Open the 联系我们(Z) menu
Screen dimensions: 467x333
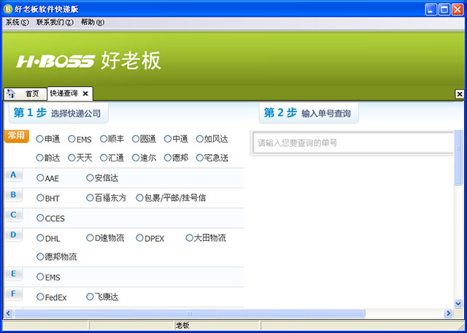(x=55, y=23)
